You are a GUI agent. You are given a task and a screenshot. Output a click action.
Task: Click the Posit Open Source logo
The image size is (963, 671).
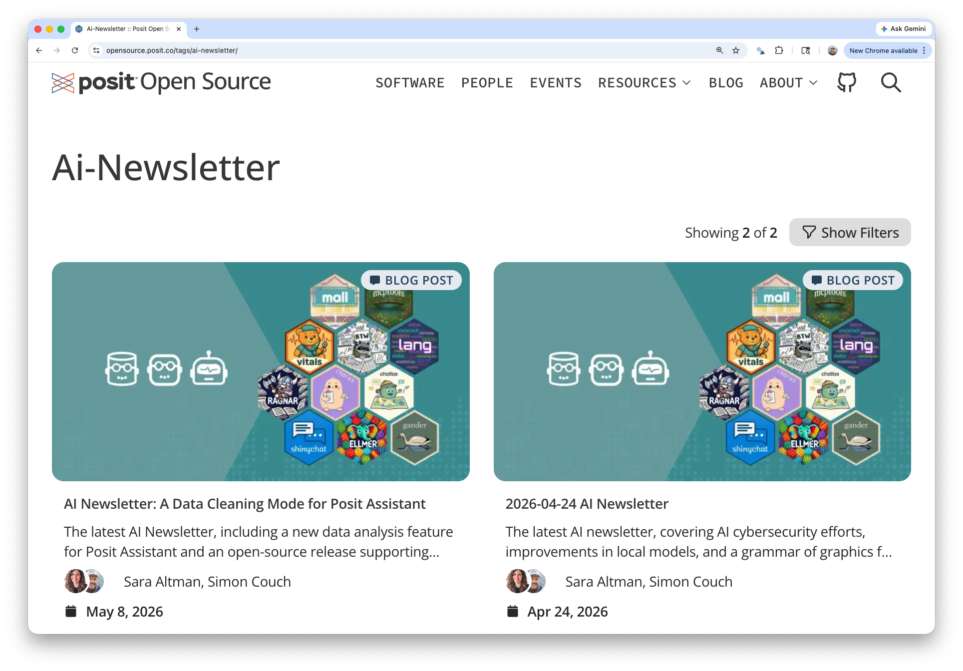pyautogui.click(x=161, y=82)
